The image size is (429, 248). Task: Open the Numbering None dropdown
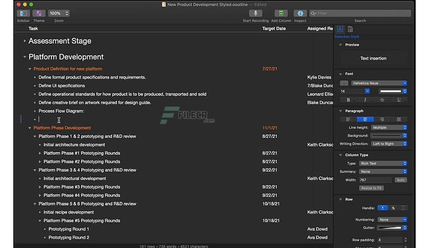pyautogui.click(x=392, y=220)
